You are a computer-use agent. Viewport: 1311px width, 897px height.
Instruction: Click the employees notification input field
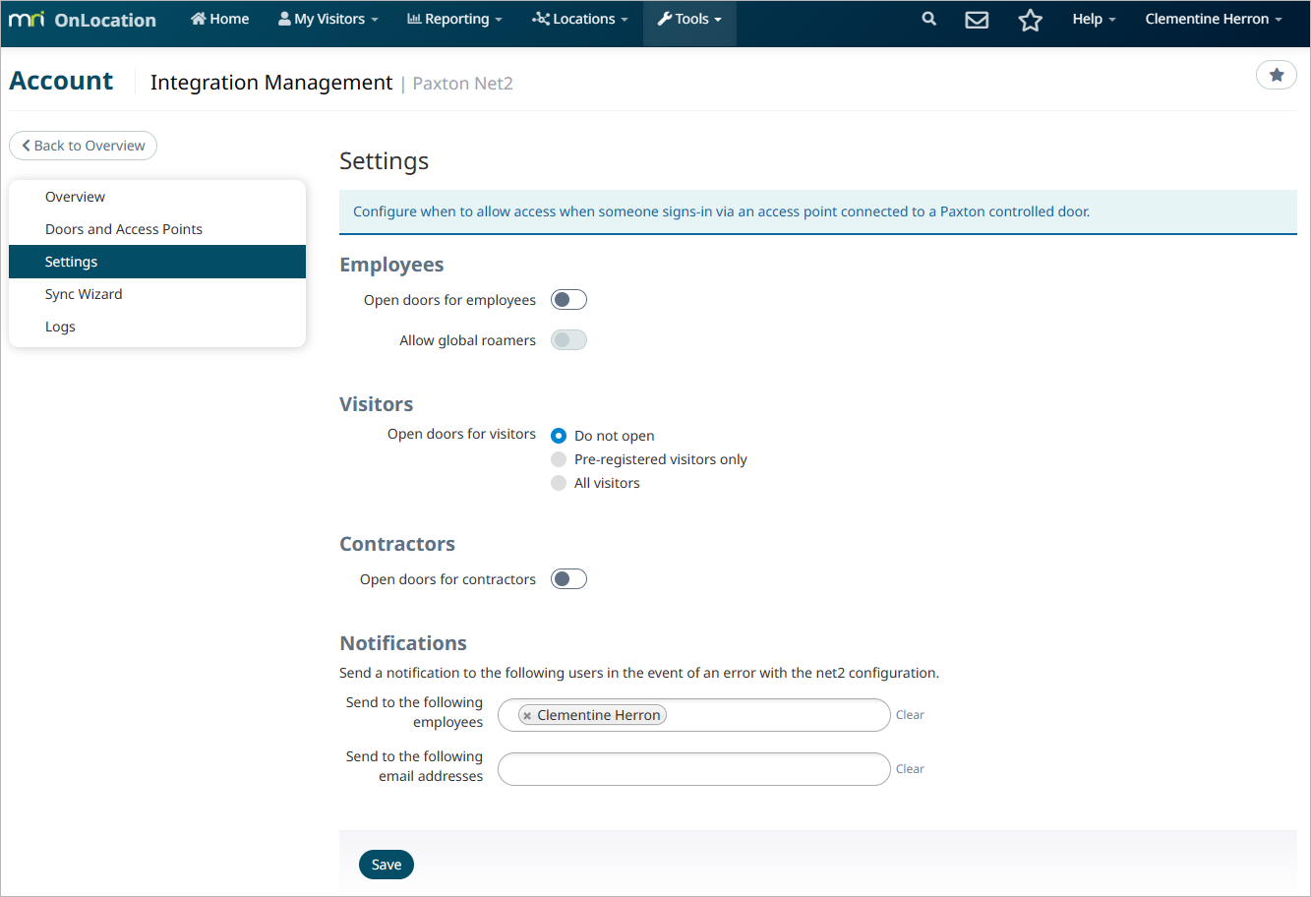click(693, 715)
